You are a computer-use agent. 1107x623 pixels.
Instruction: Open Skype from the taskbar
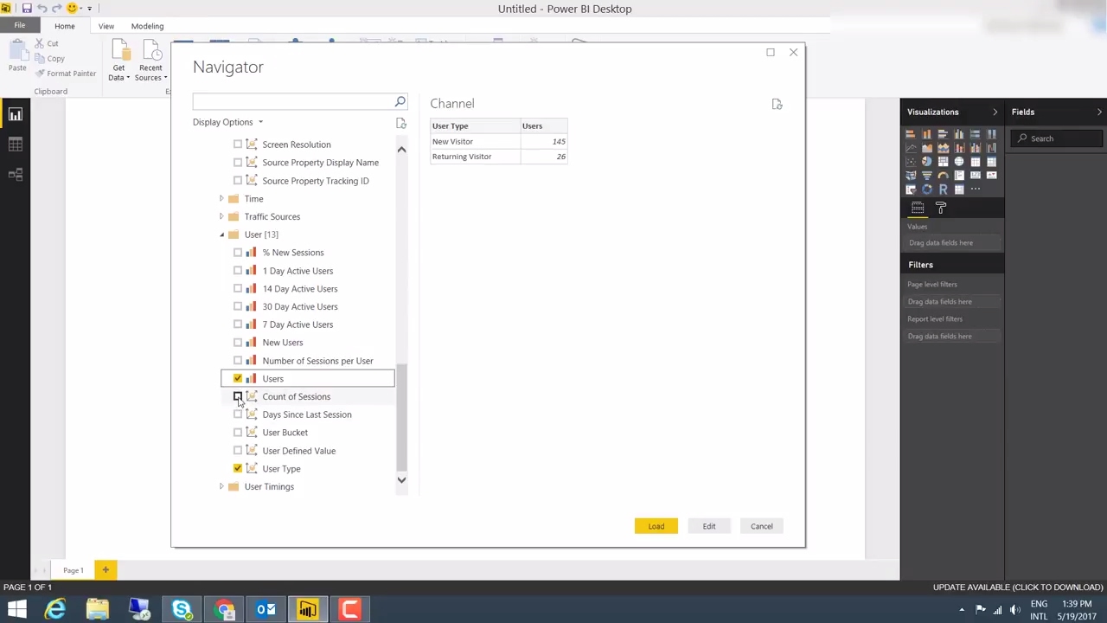pos(182,610)
